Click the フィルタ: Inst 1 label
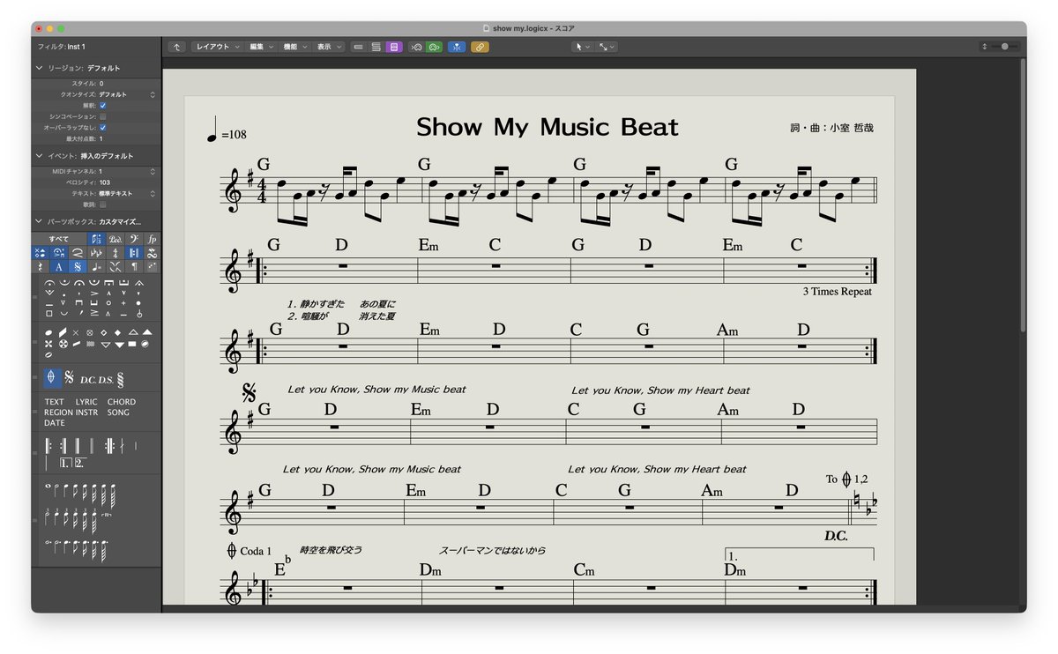1058x654 pixels. [62, 46]
